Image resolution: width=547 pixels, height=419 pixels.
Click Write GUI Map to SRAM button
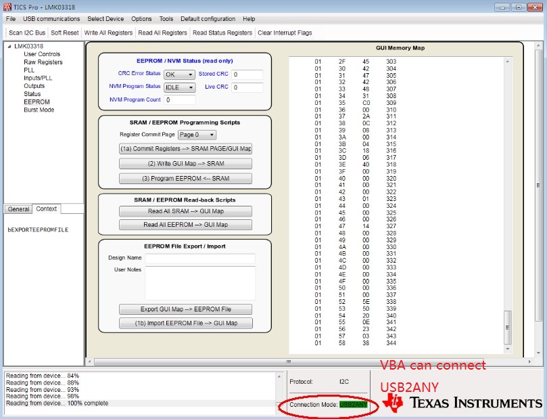185,164
